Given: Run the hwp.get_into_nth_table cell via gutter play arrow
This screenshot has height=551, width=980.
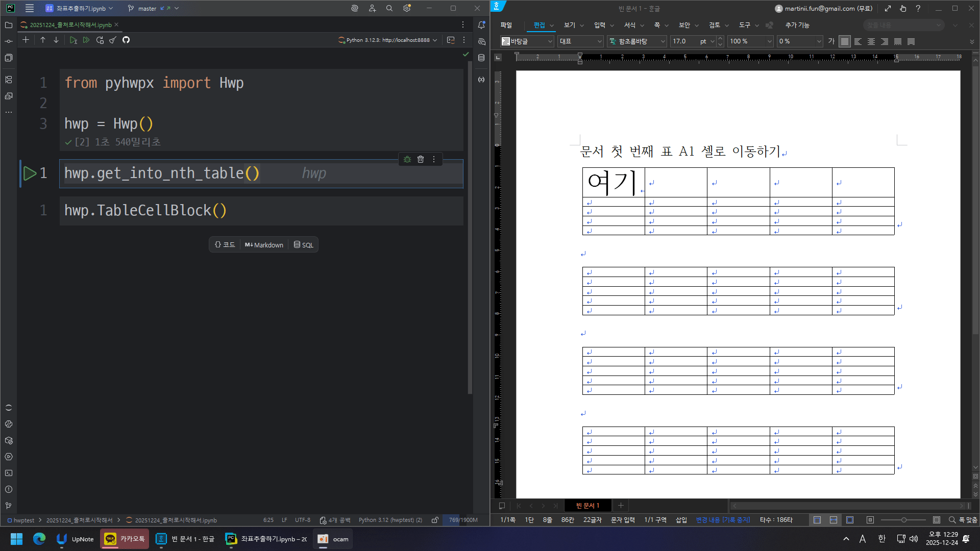Looking at the screenshot, I should tap(30, 173).
